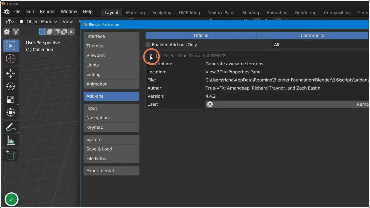Activate the 3D Cursor tool
The image size is (370, 208).
point(11,59)
